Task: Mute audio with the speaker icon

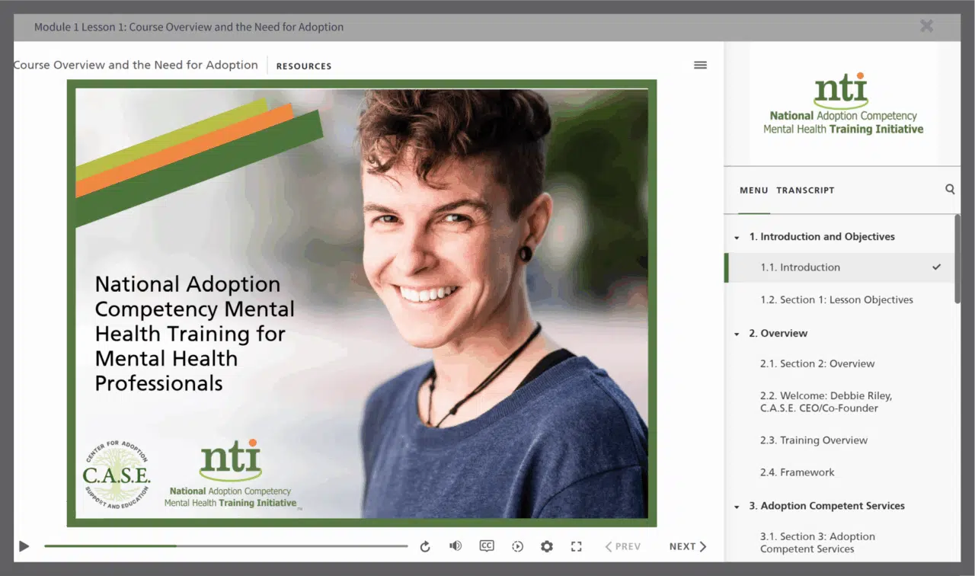Action: 456,546
